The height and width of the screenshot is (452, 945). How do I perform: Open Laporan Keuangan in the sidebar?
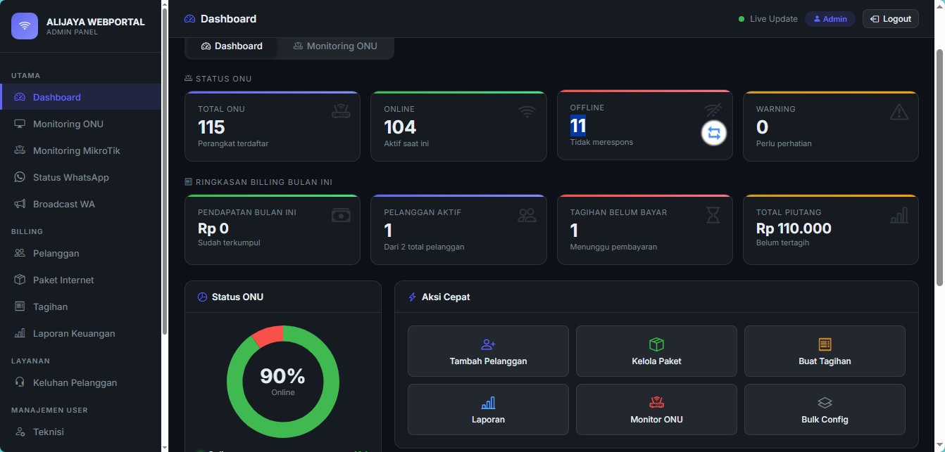[x=73, y=333]
